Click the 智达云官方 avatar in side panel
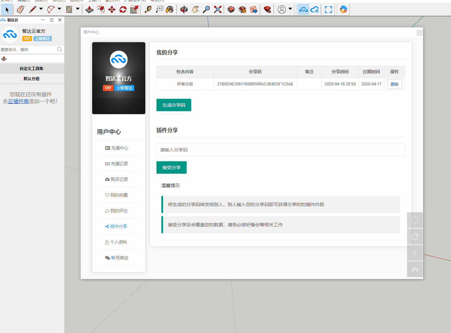The width and height of the screenshot is (451, 333). tap(10, 35)
